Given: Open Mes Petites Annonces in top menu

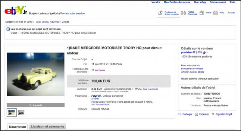Looking at the screenshot, I should coord(177,2).
